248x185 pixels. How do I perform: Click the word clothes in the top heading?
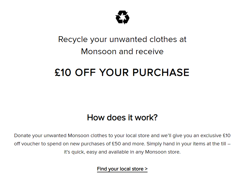pyautogui.click(x=163, y=39)
